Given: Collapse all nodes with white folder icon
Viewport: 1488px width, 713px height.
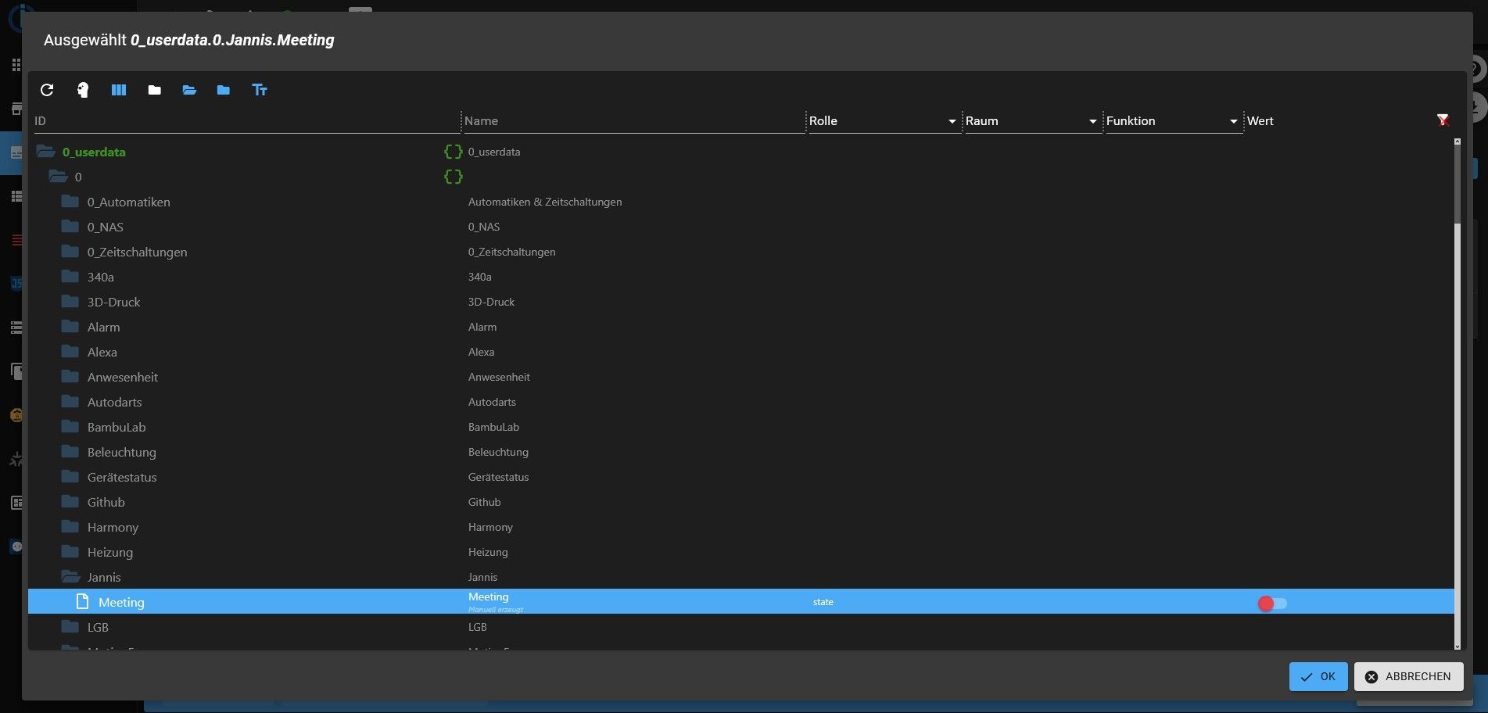Looking at the screenshot, I should coord(155,90).
